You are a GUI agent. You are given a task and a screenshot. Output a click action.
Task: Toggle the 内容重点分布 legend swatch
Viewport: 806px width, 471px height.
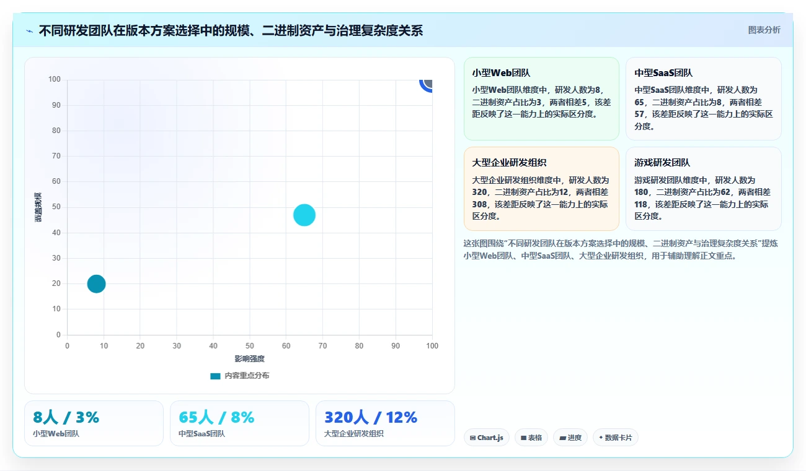point(215,376)
